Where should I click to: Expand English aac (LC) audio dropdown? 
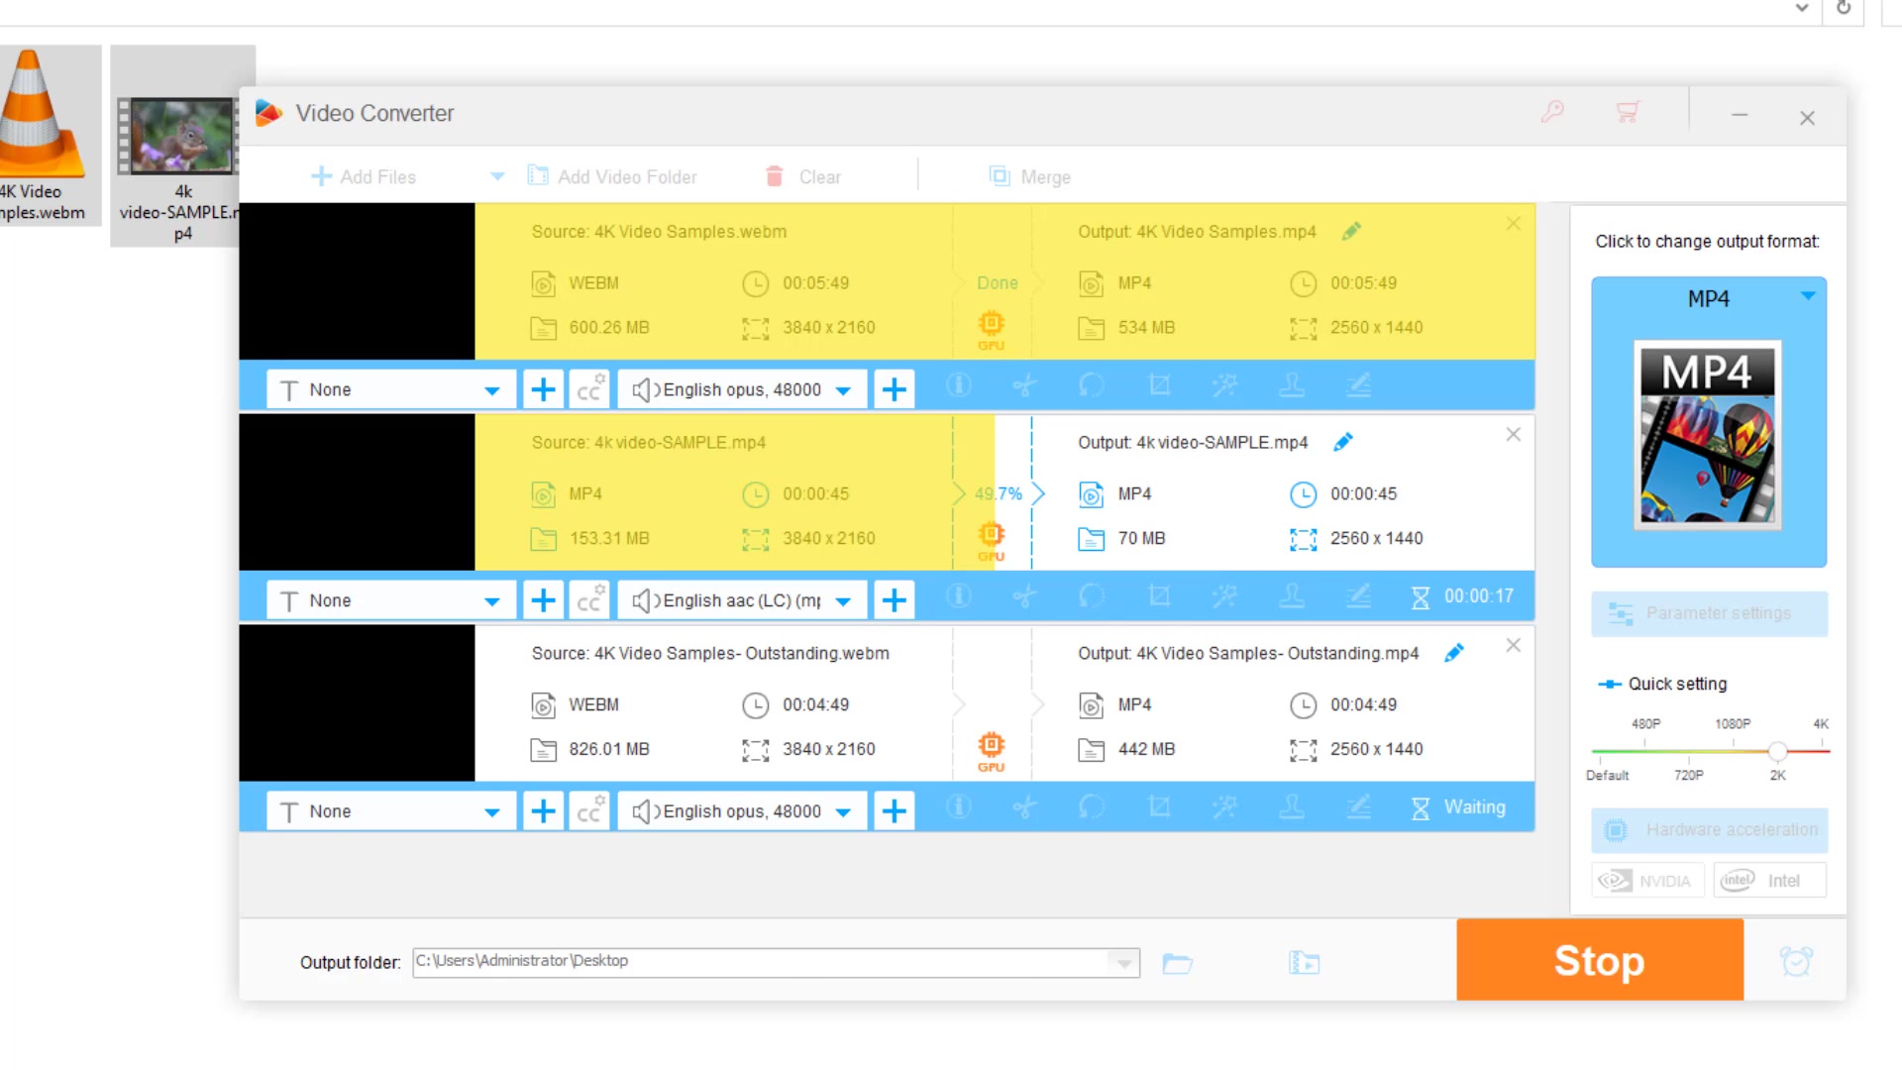coord(843,601)
